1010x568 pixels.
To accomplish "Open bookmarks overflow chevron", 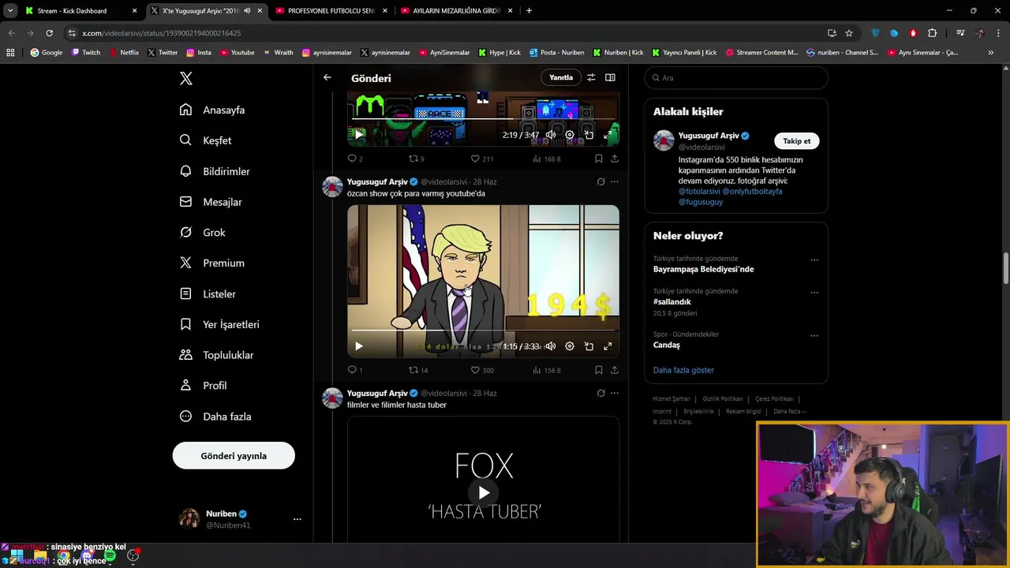I will coord(991,53).
